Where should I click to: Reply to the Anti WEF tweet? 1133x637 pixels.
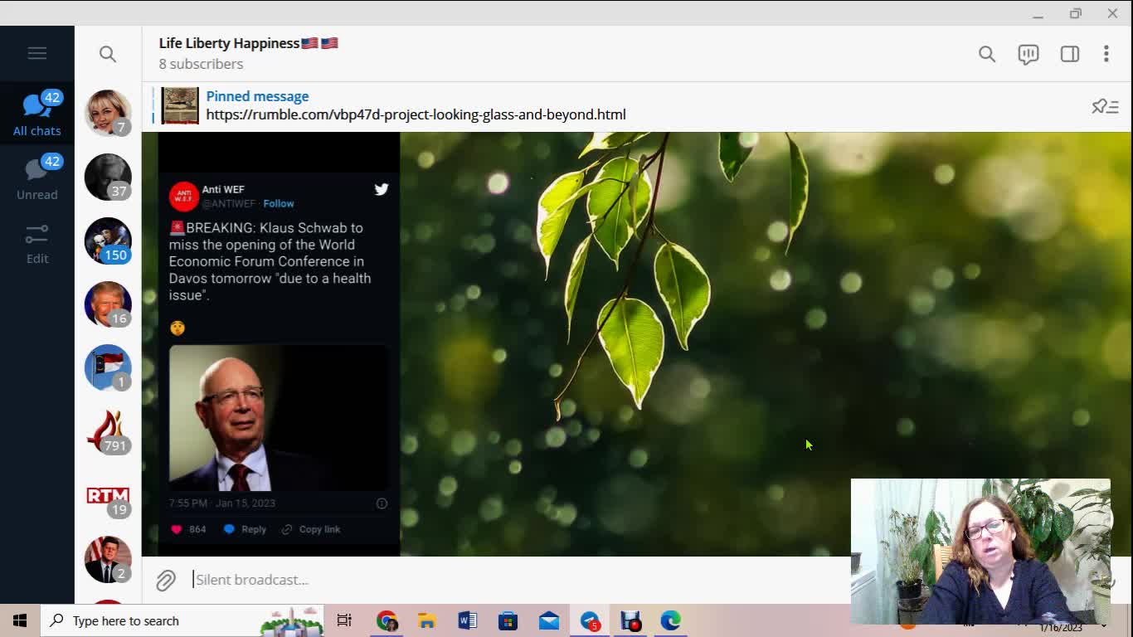(245, 529)
